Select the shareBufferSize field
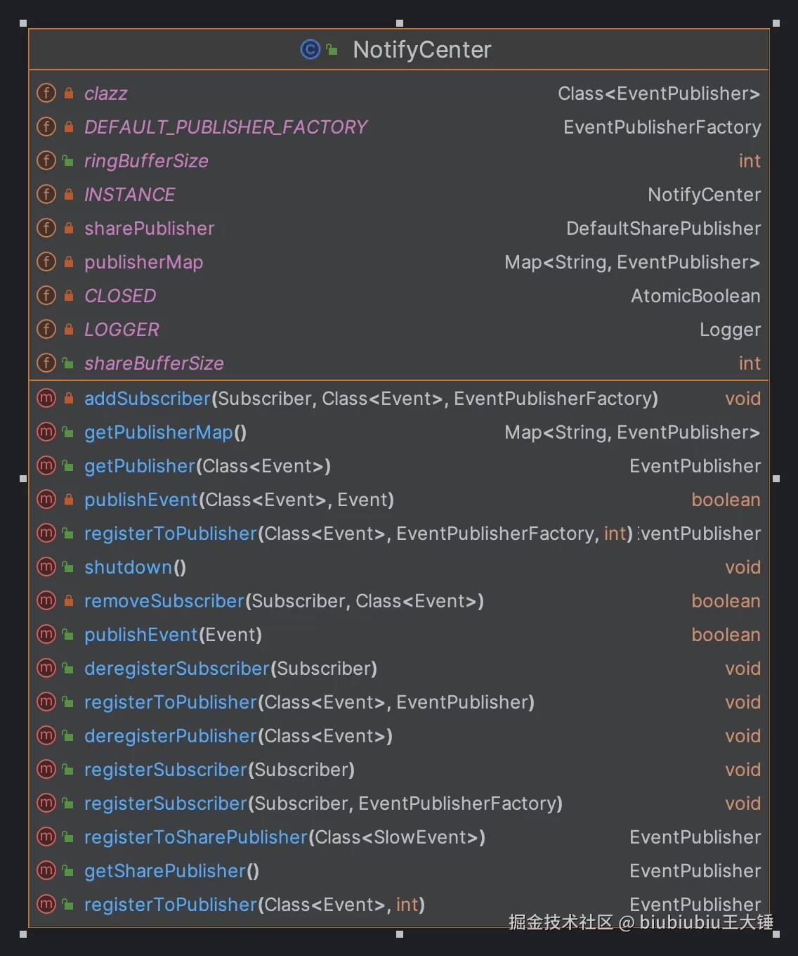 [x=154, y=363]
